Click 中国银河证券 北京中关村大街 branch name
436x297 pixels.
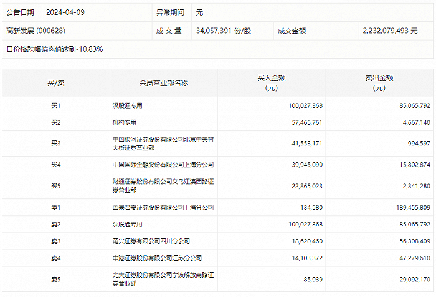pyautogui.click(x=163, y=144)
